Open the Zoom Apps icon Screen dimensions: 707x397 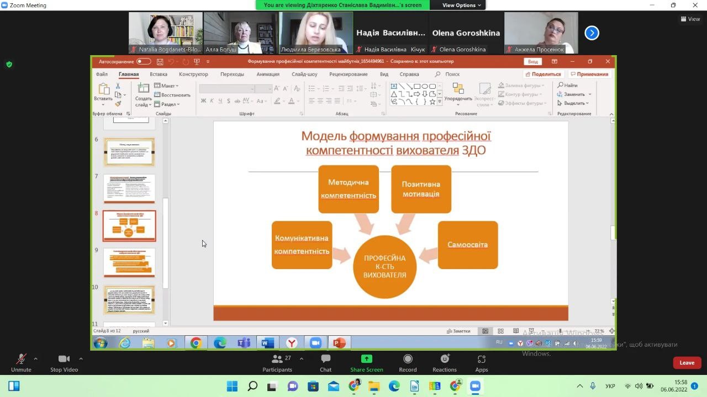(481, 362)
